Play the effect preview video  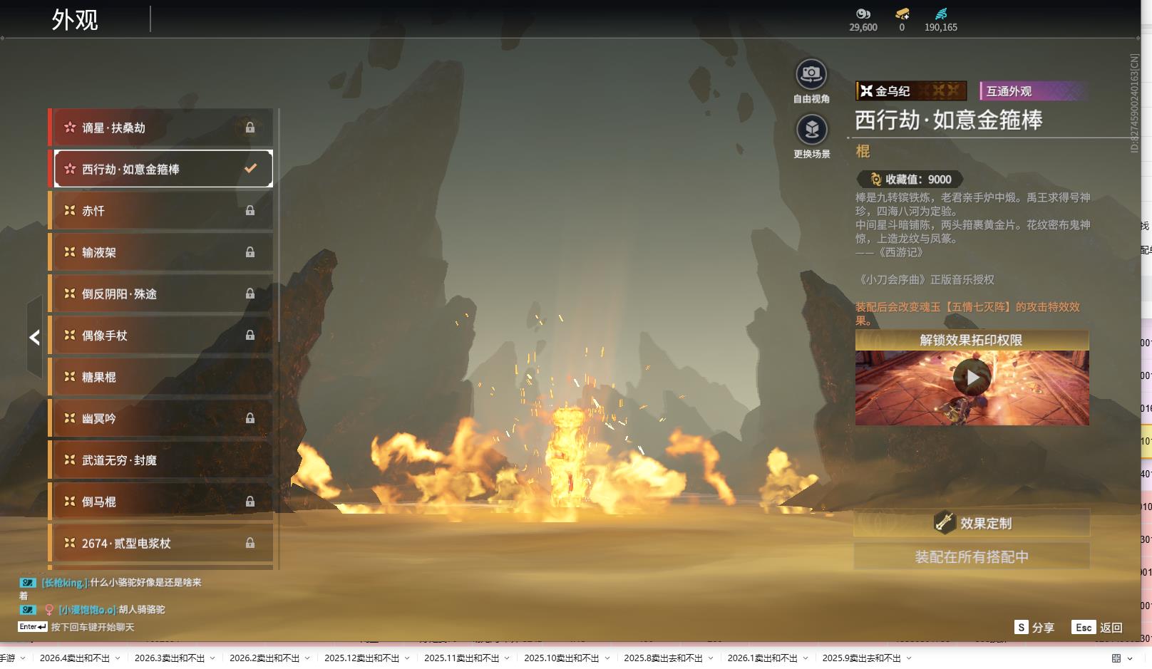(x=972, y=378)
